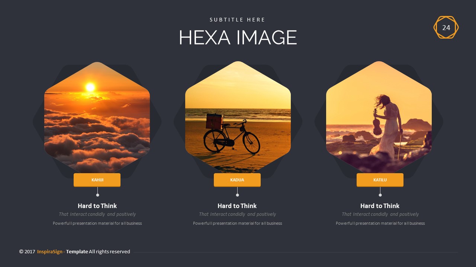
Task: Select the KADUA orange label button
Action: (x=237, y=180)
